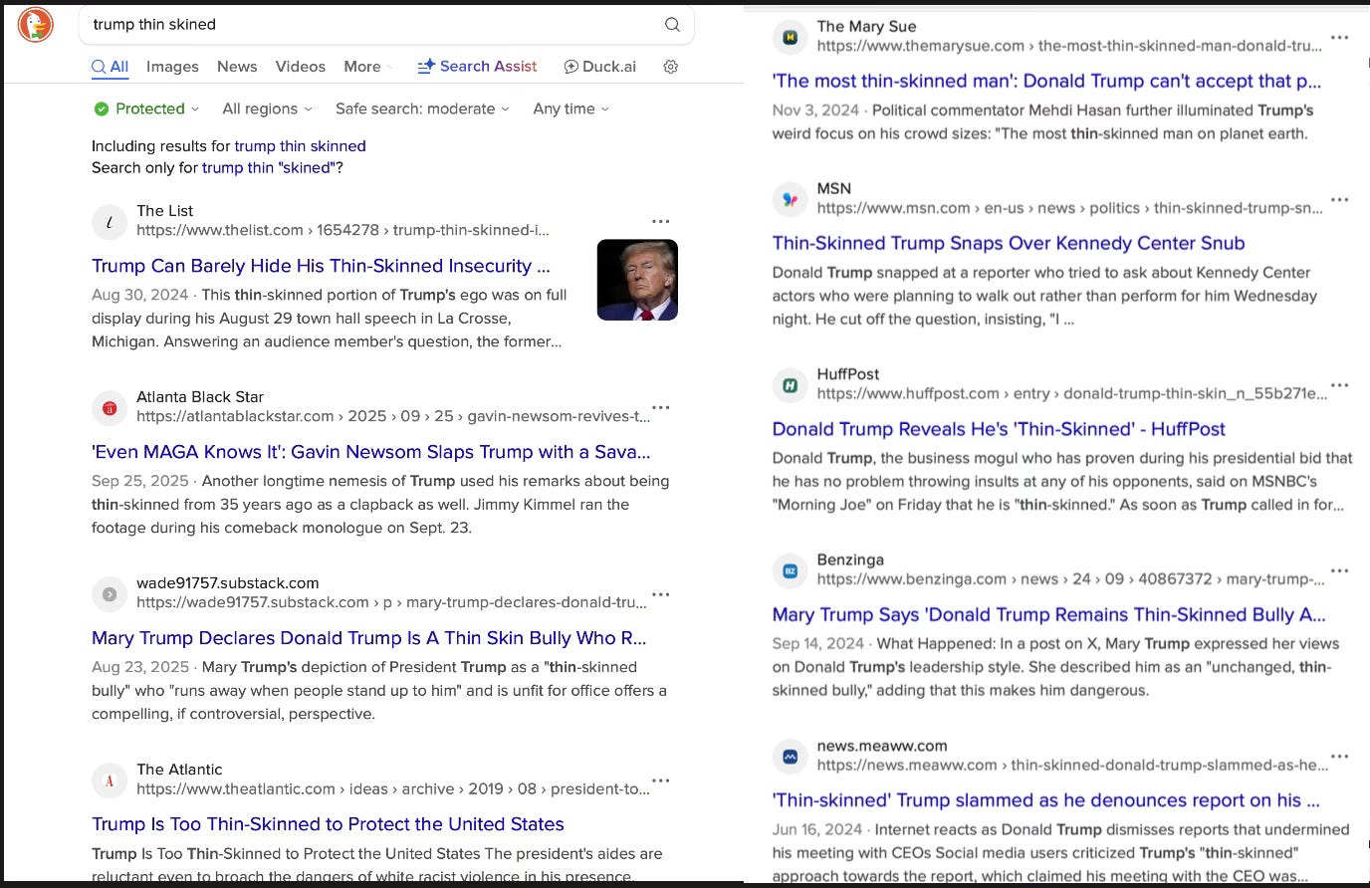Image resolution: width=1370 pixels, height=888 pixels.
Task: Open 'Mary Trump Says' Benzinga result
Action: [x=1048, y=615]
